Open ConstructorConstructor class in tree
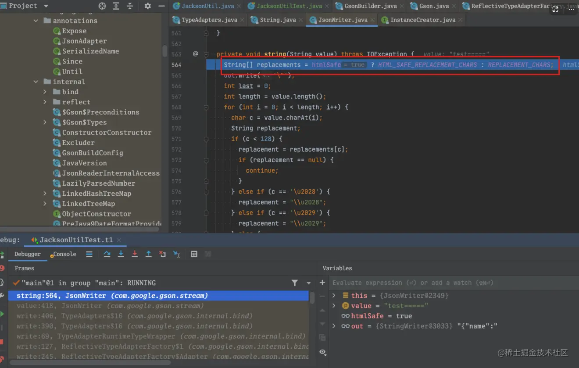579x368 pixels. coord(102,132)
